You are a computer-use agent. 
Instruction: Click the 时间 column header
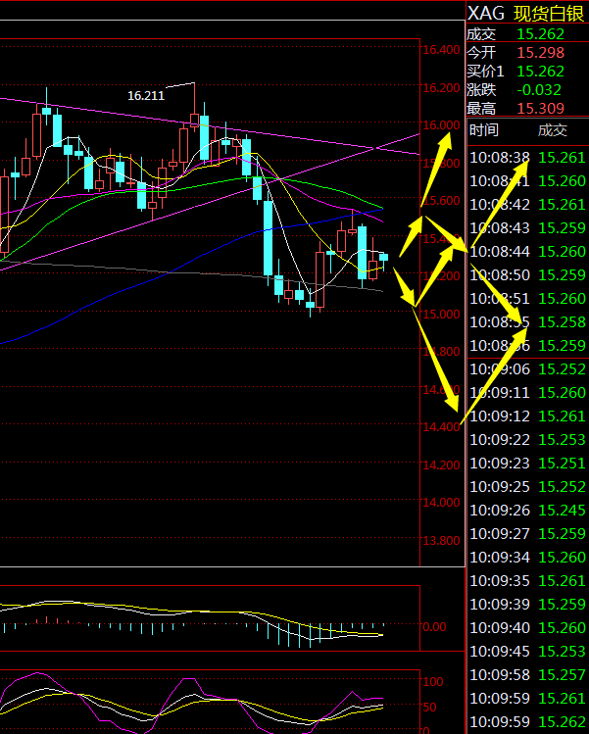click(x=484, y=130)
